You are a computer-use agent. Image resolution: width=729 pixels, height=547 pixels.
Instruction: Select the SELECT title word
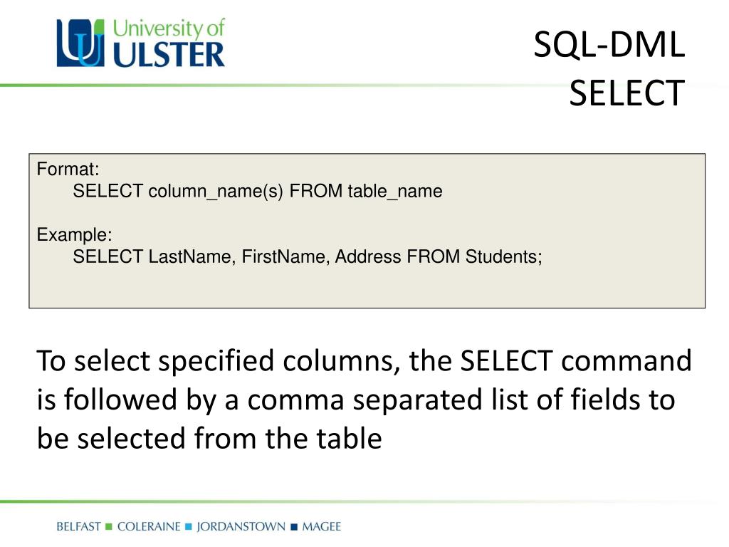tap(626, 93)
